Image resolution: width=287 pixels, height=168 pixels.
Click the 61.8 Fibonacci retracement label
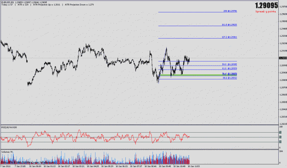pos(230,68)
